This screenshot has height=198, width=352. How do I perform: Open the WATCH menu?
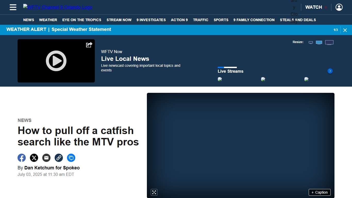(313, 7)
